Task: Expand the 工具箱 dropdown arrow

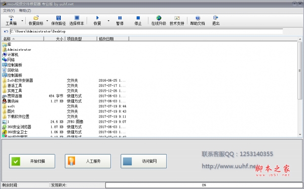Action: point(22,21)
